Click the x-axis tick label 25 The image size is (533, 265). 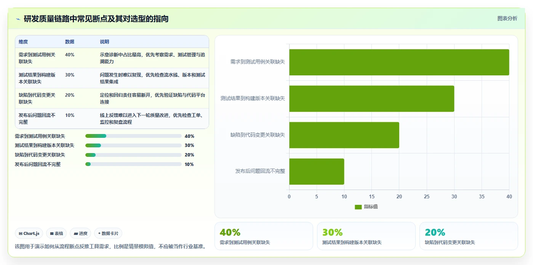point(426,196)
